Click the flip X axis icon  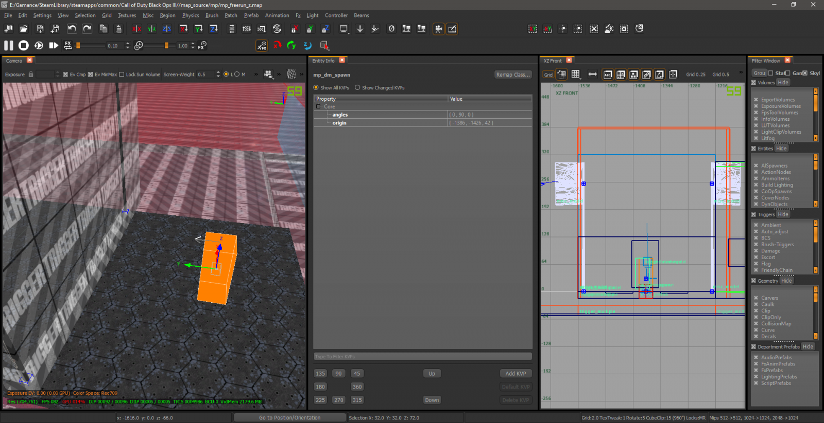[136, 29]
